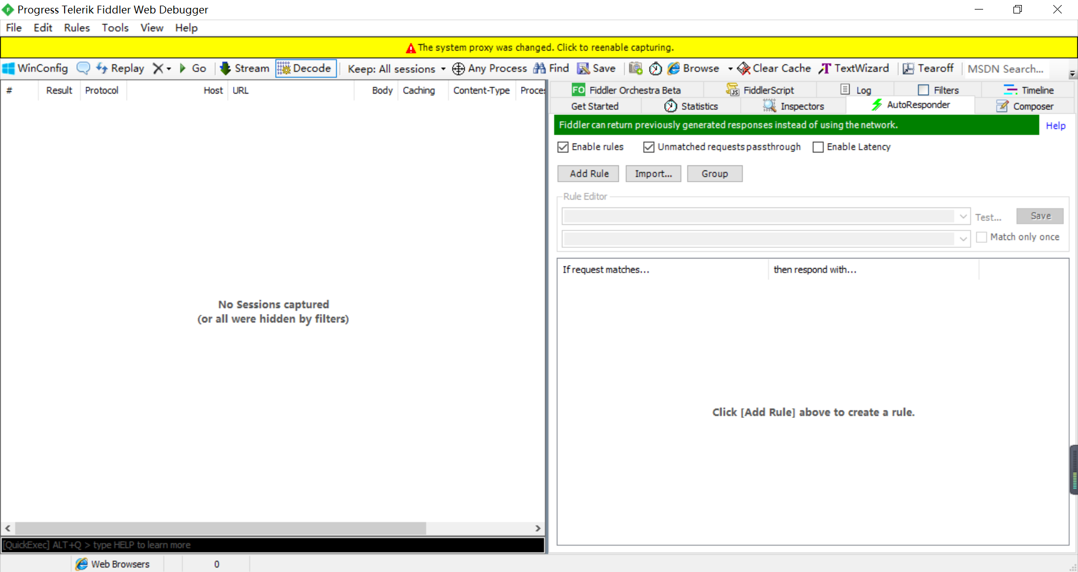1078x572 pixels.
Task: Toggle the Decode button
Action: point(306,68)
